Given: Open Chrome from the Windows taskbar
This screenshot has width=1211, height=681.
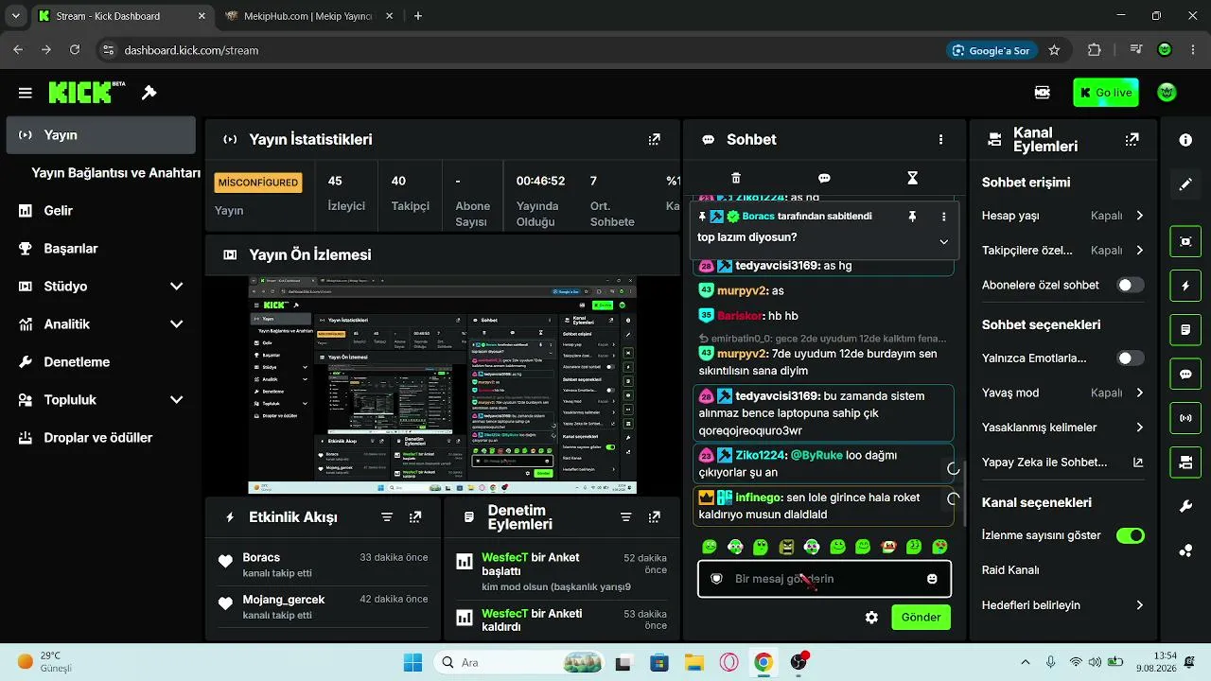Looking at the screenshot, I should (x=763, y=662).
